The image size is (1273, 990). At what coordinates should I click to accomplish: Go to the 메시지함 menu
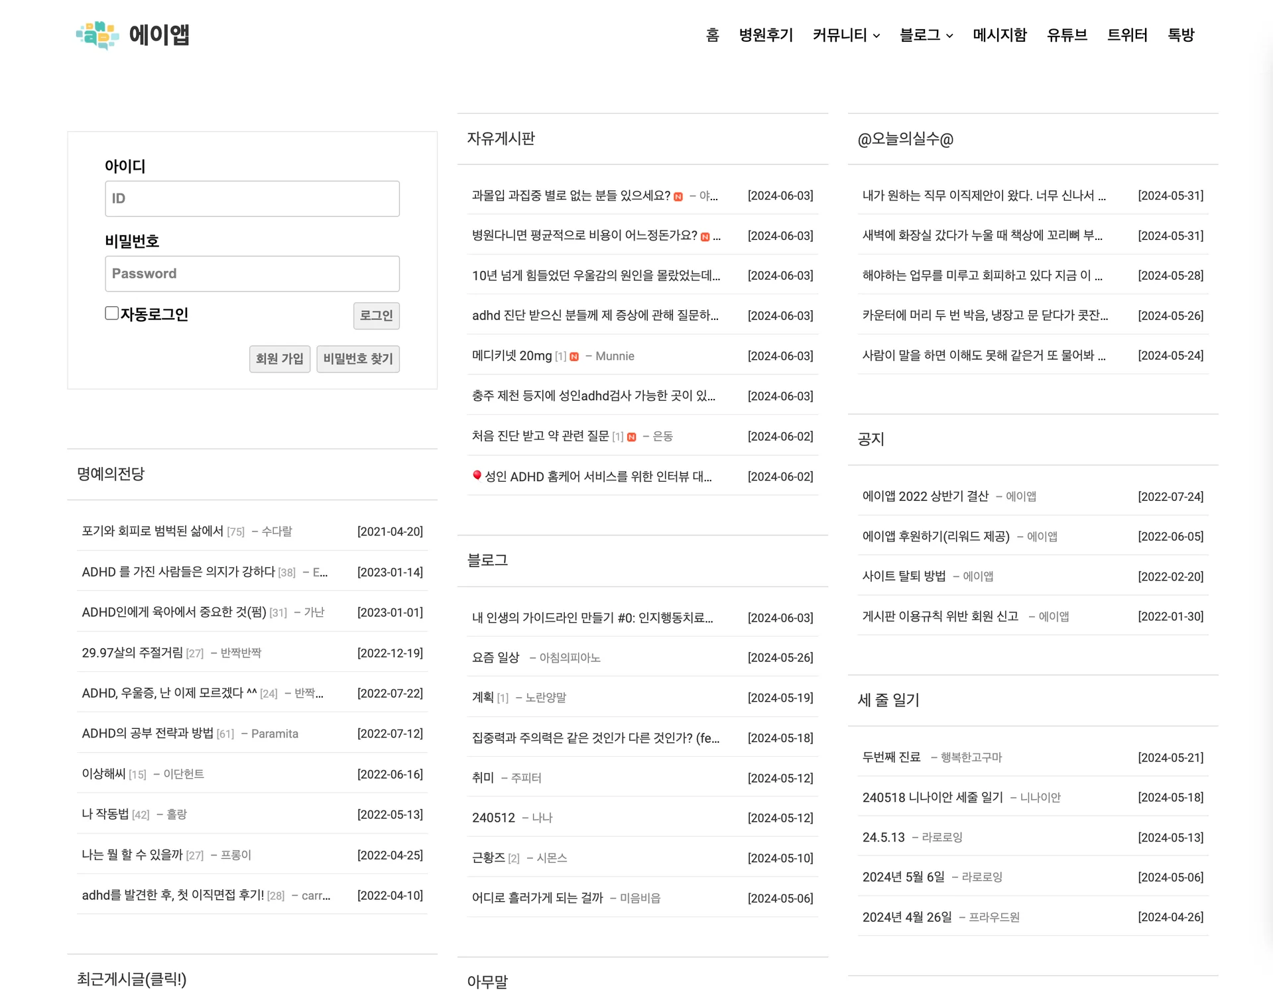(999, 35)
